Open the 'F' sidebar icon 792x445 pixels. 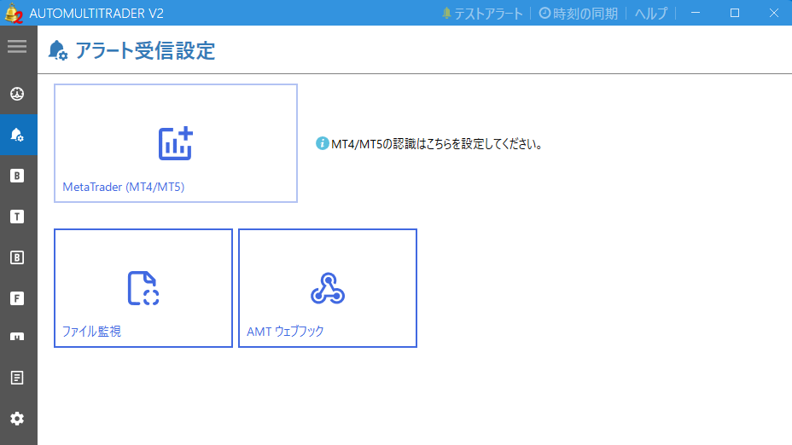point(17,298)
